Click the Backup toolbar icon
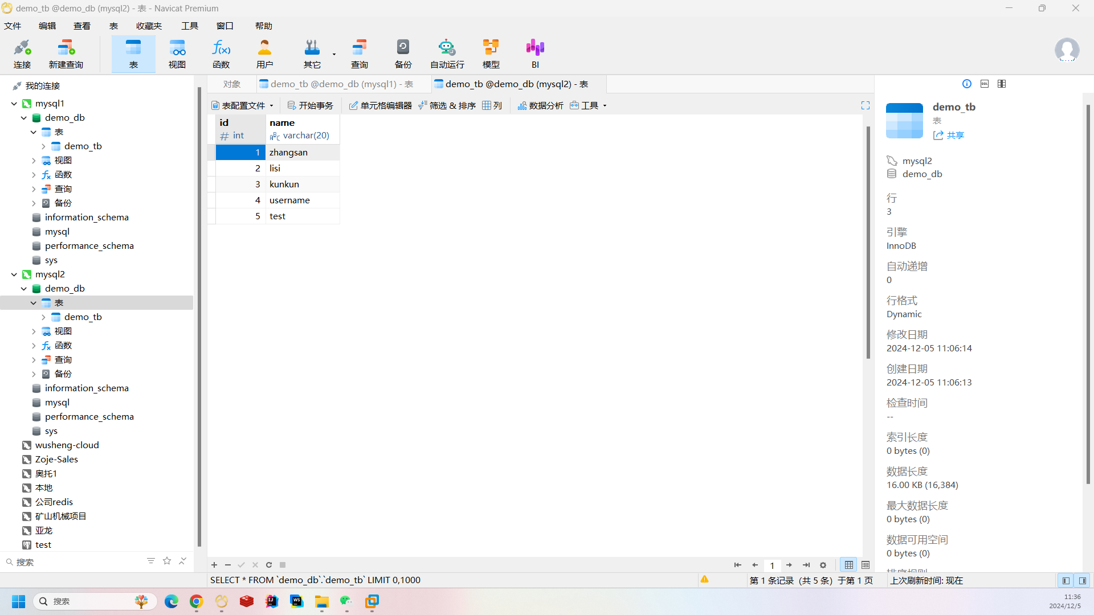The width and height of the screenshot is (1094, 615). click(x=403, y=54)
